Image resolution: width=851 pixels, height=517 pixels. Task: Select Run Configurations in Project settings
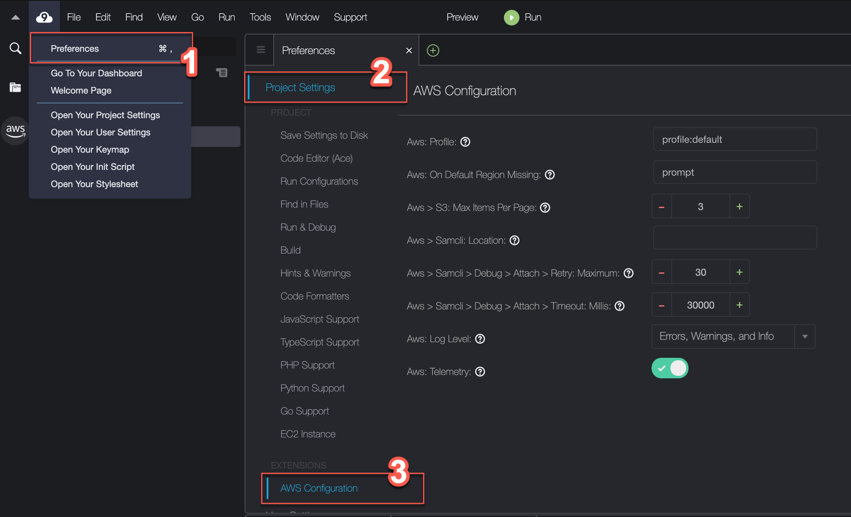click(318, 181)
